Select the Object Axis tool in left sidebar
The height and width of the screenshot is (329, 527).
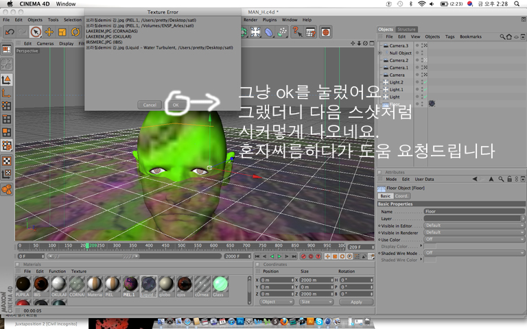[6, 93]
